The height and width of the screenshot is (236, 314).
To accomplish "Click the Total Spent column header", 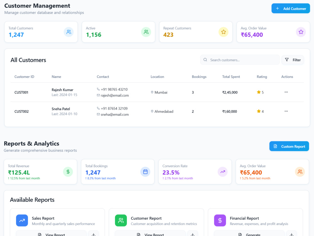I will pos(231,77).
